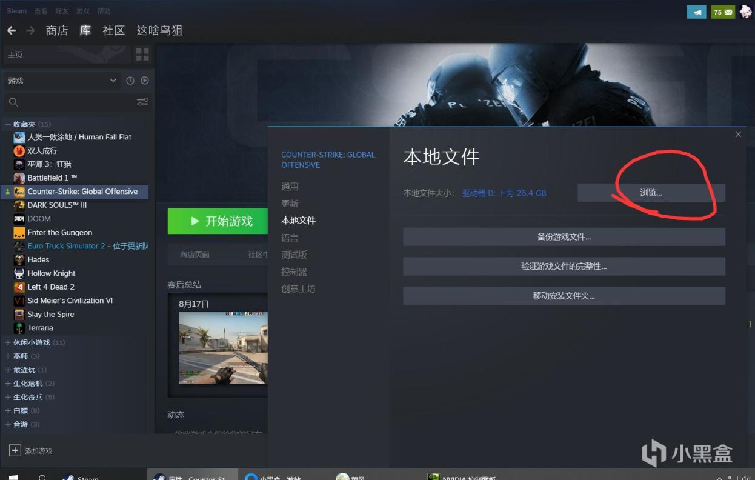Viewport: 755px width, 480px height.
Task: Open the 帮助 menu
Action: tap(104, 11)
